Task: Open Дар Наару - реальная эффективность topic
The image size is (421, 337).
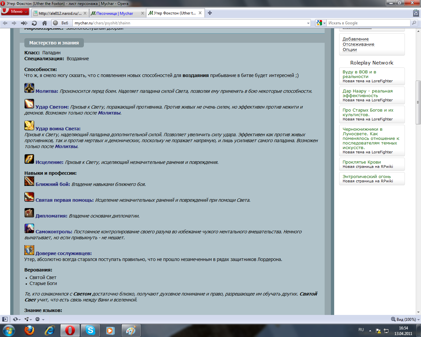Action: coord(368,93)
